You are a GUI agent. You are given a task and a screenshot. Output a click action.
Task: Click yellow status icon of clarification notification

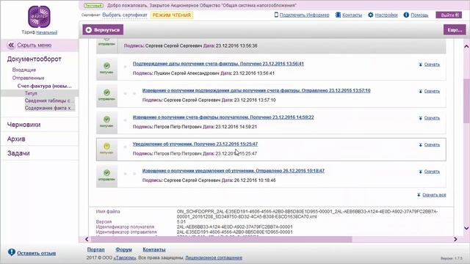(106, 146)
